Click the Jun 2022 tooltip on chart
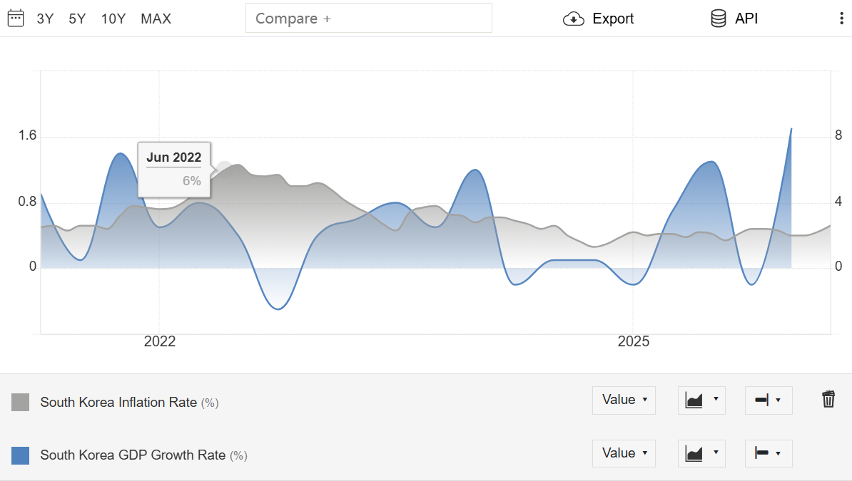The image size is (852, 481). click(174, 170)
